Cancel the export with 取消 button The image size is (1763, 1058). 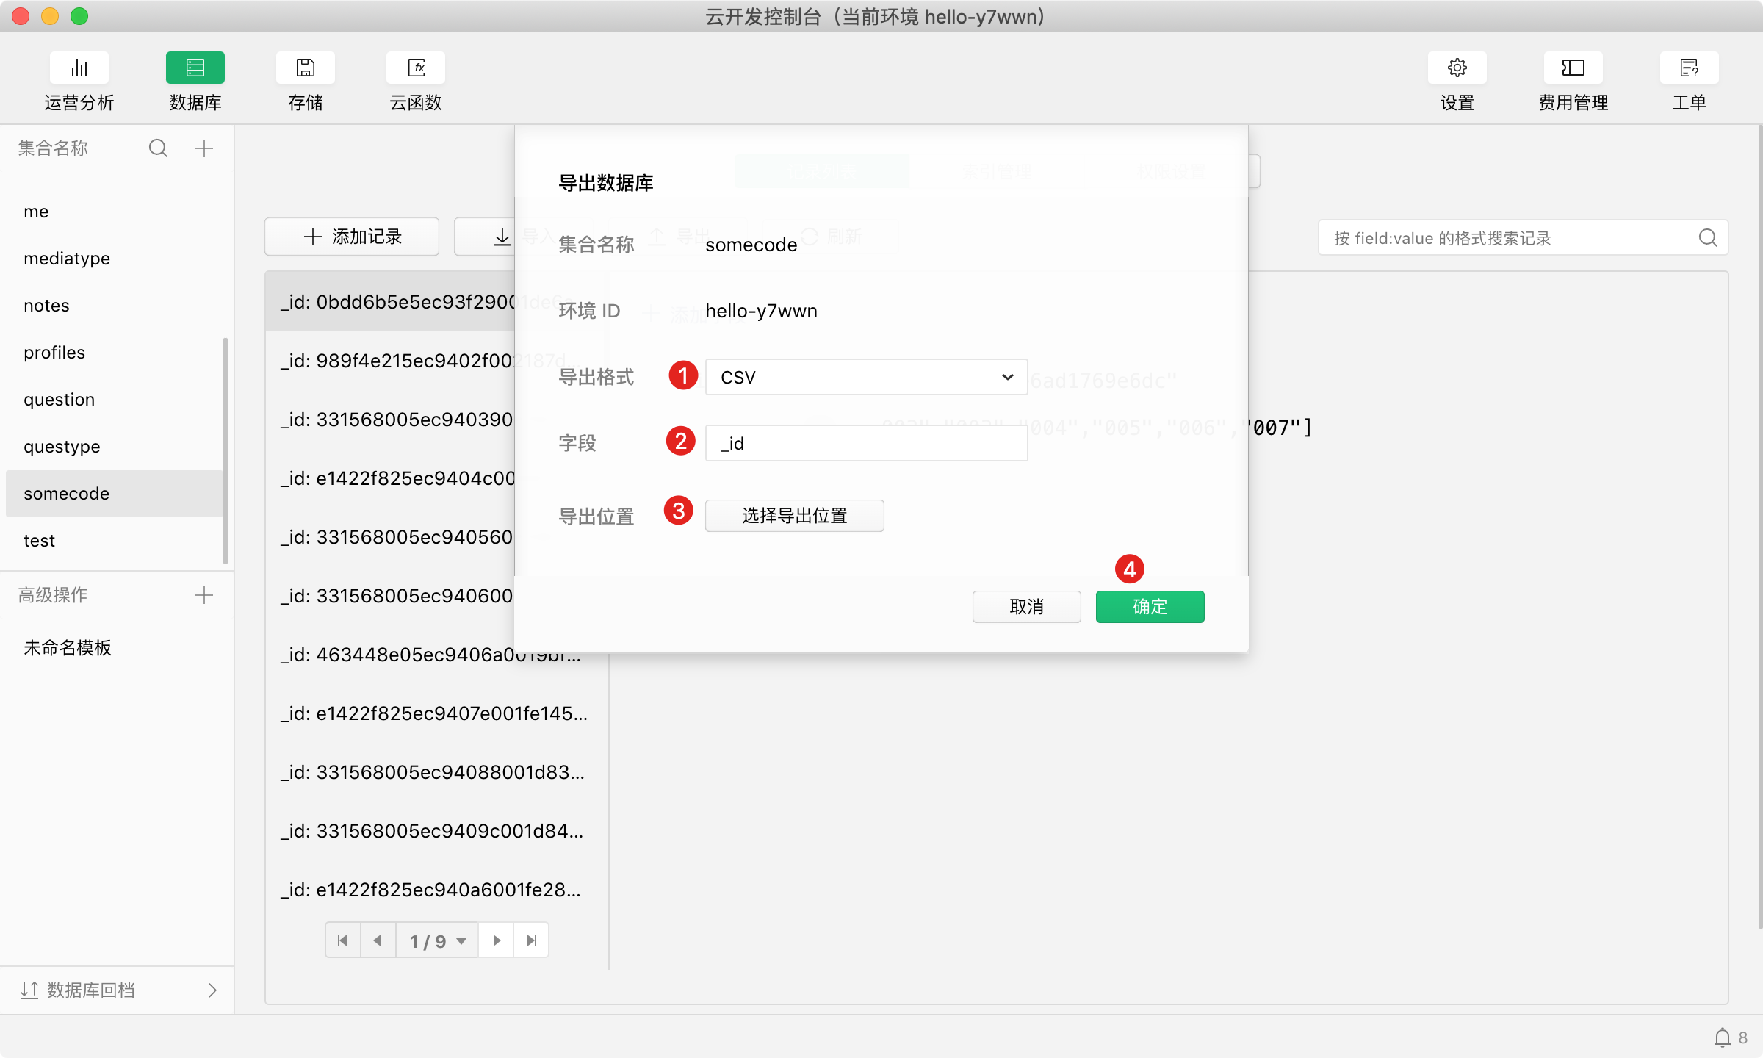(1026, 607)
